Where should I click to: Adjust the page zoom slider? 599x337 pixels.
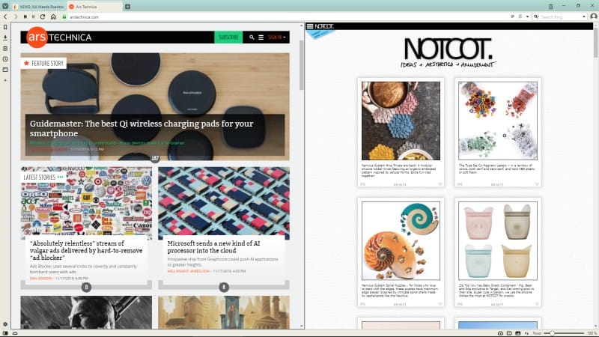pos(565,333)
